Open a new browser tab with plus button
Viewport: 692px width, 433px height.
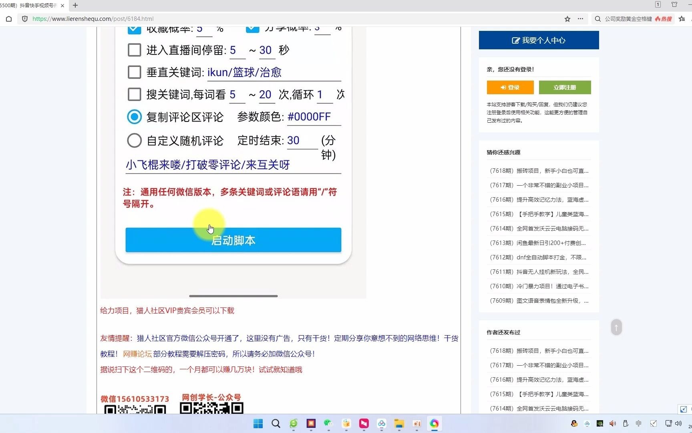point(75,5)
